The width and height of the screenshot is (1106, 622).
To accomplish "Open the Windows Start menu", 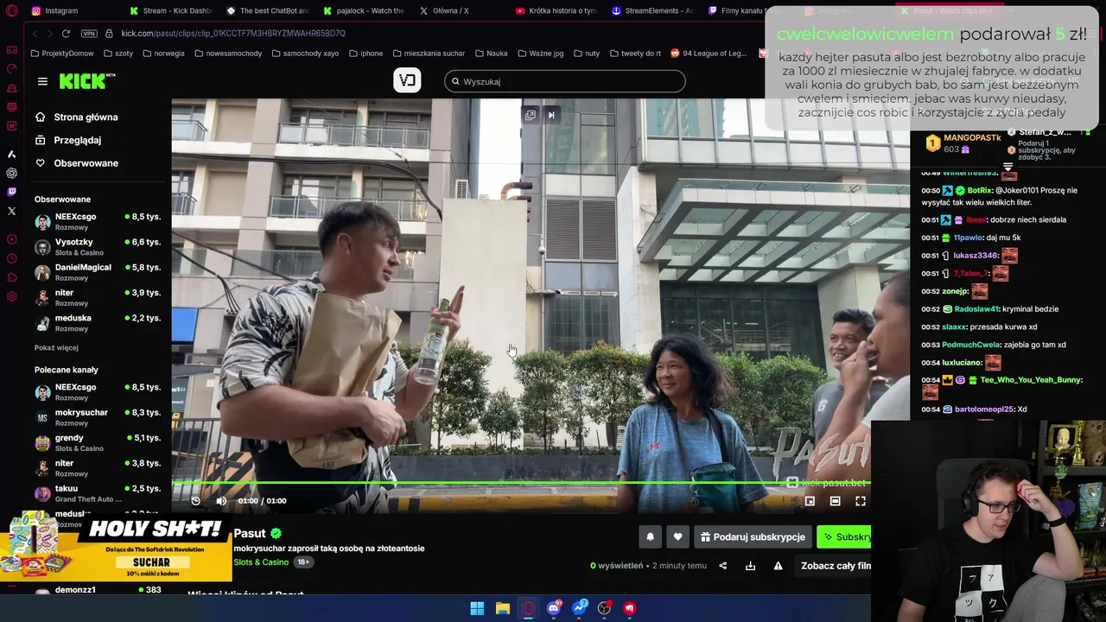I will 477,608.
